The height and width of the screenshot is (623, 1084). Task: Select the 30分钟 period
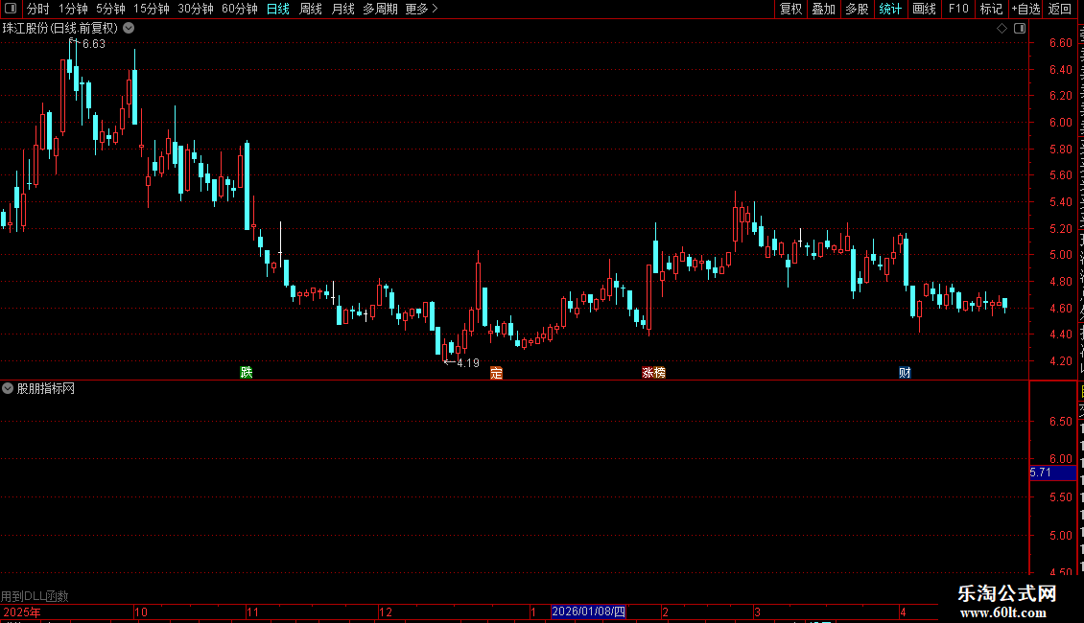coord(195,9)
